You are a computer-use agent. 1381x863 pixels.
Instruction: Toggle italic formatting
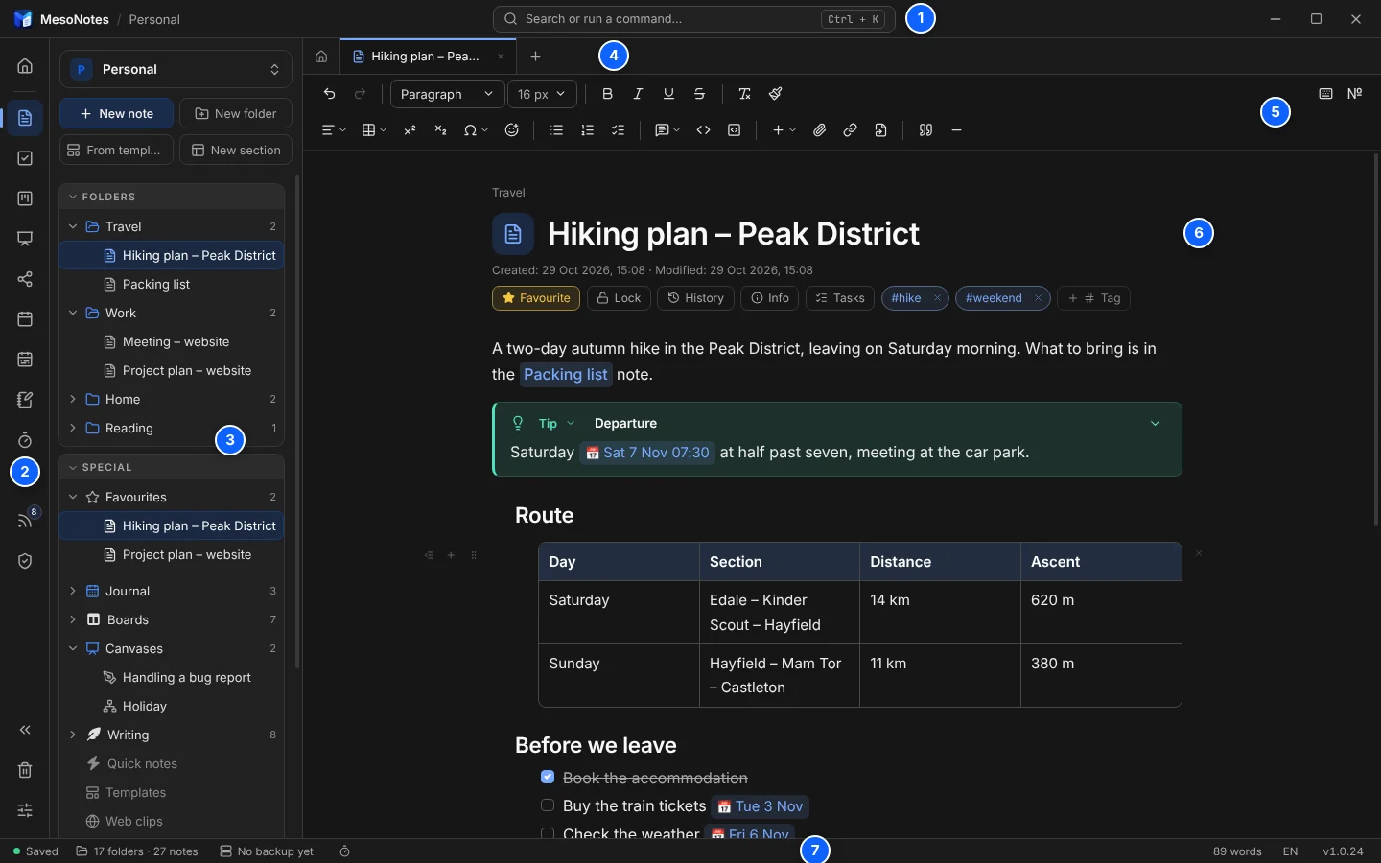point(638,94)
